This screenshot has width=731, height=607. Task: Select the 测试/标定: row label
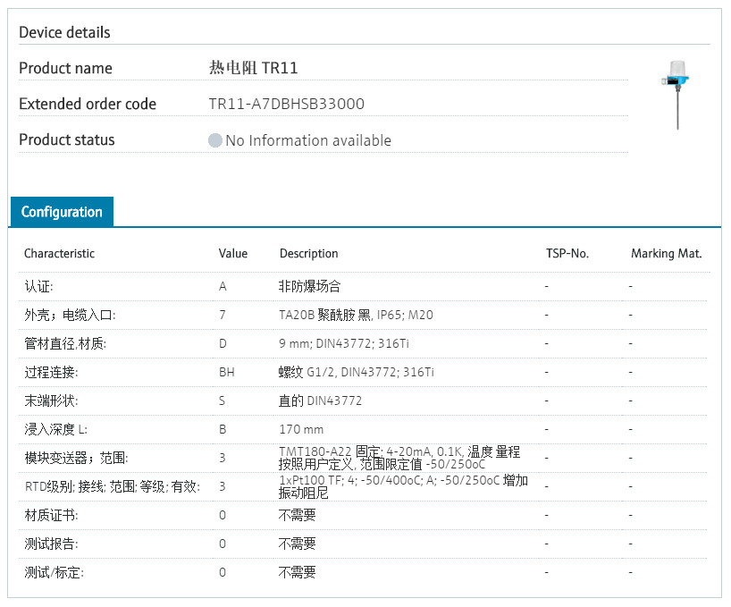click(x=55, y=572)
